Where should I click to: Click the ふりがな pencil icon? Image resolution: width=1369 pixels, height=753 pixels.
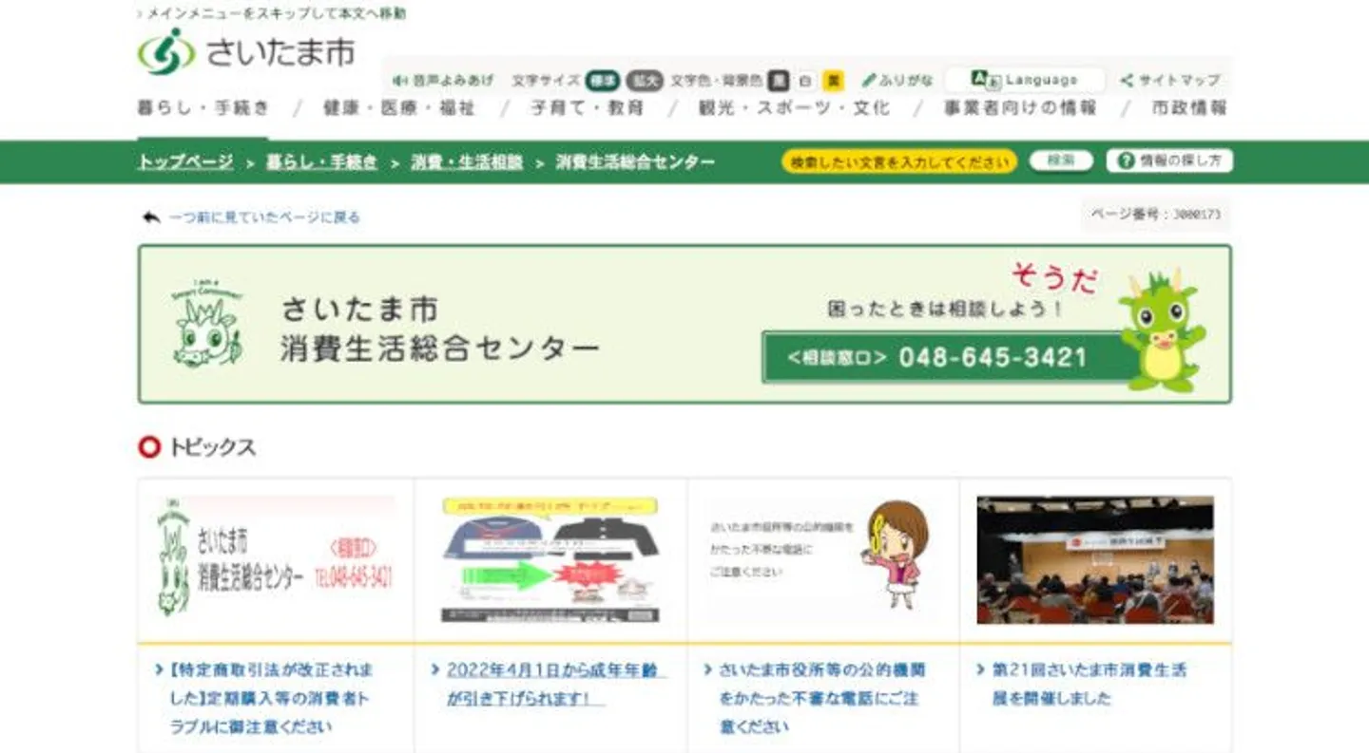(x=869, y=81)
